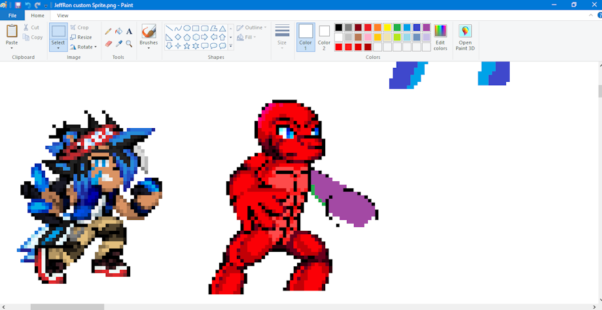
Task: Open the Paste dropdown arrow
Action: pos(12,48)
